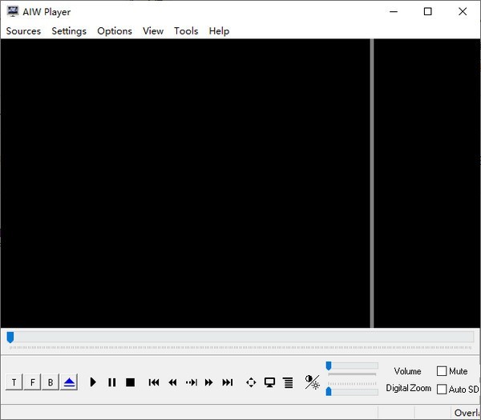Enable the Mute checkbox
The image size is (481, 420).
[442, 371]
